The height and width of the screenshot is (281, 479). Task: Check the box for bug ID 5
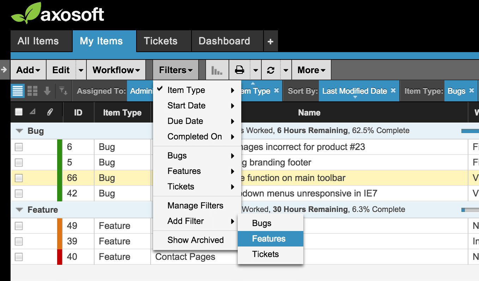(x=19, y=162)
